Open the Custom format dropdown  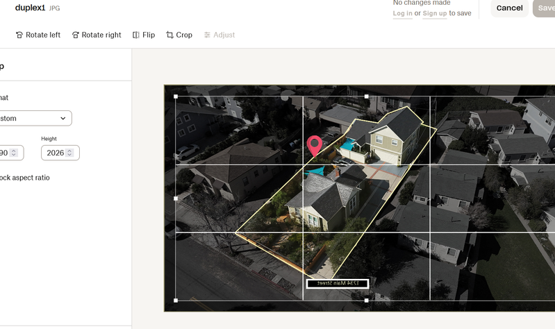(35, 118)
